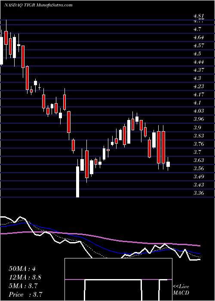Click the 4.17 price axis label
Screen dimensions: 215x301
click(199, 95)
